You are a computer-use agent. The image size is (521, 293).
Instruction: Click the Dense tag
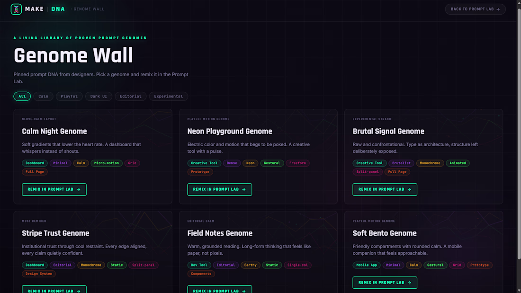pos(232,163)
